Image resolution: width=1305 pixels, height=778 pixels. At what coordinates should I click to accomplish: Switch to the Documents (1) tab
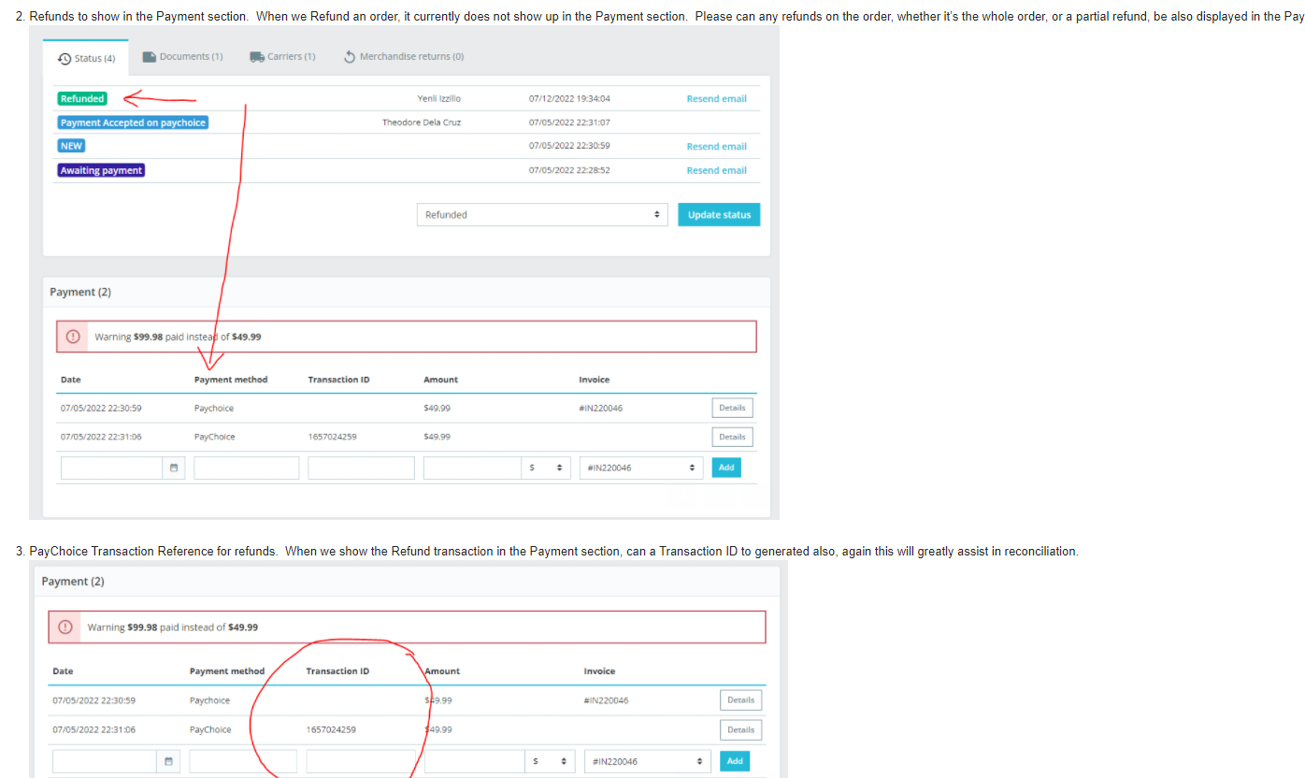click(183, 56)
